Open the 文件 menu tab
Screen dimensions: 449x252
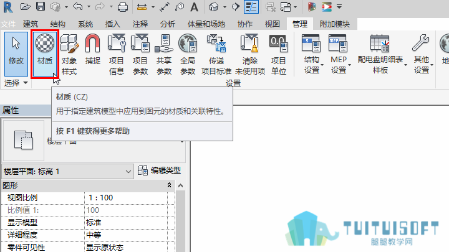click(x=8, y=24)
